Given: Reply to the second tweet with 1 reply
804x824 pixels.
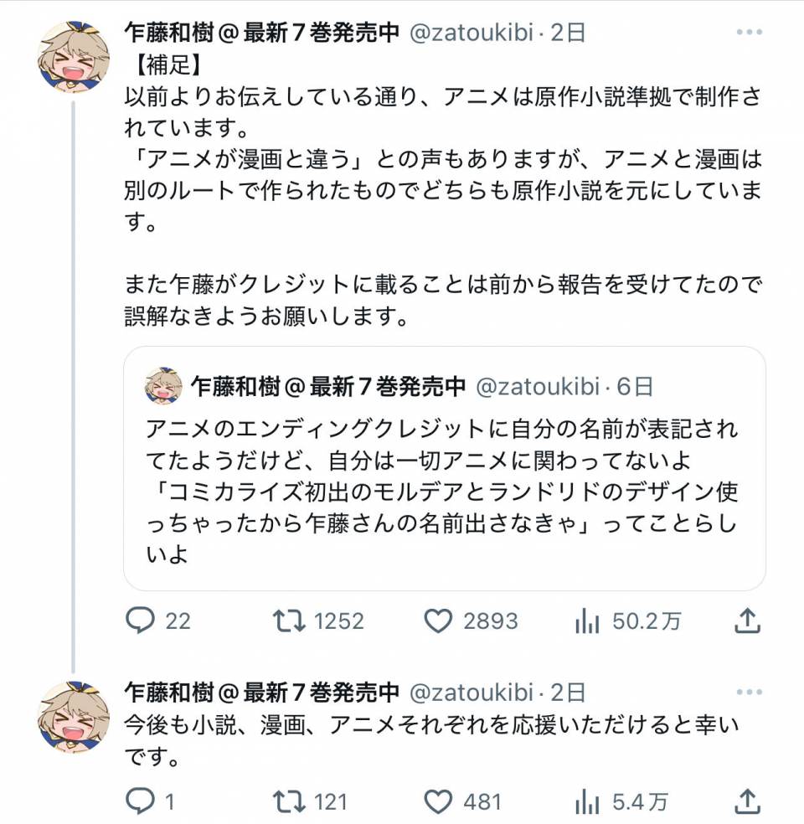Looking at the screenshot, I should point(139,801).
